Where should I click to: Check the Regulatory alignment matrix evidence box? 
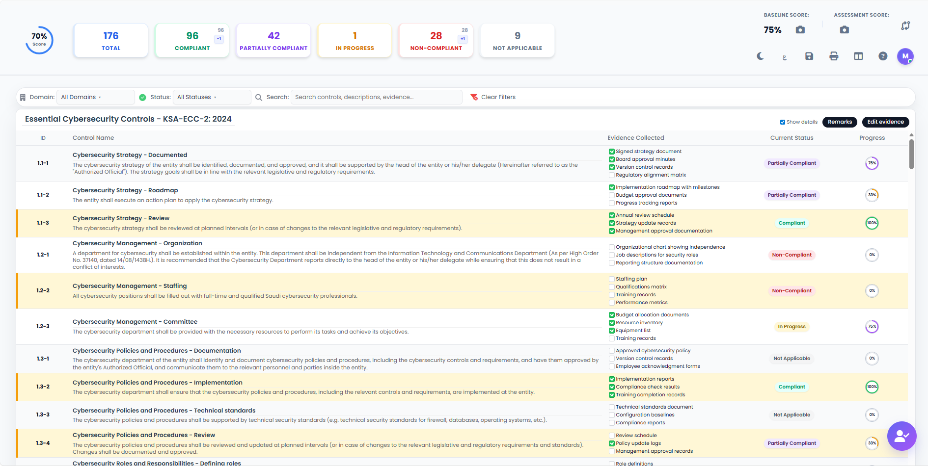tap(612, 175)
